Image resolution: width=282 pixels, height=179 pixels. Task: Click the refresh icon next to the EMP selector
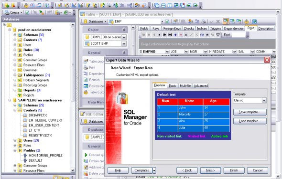167,21
